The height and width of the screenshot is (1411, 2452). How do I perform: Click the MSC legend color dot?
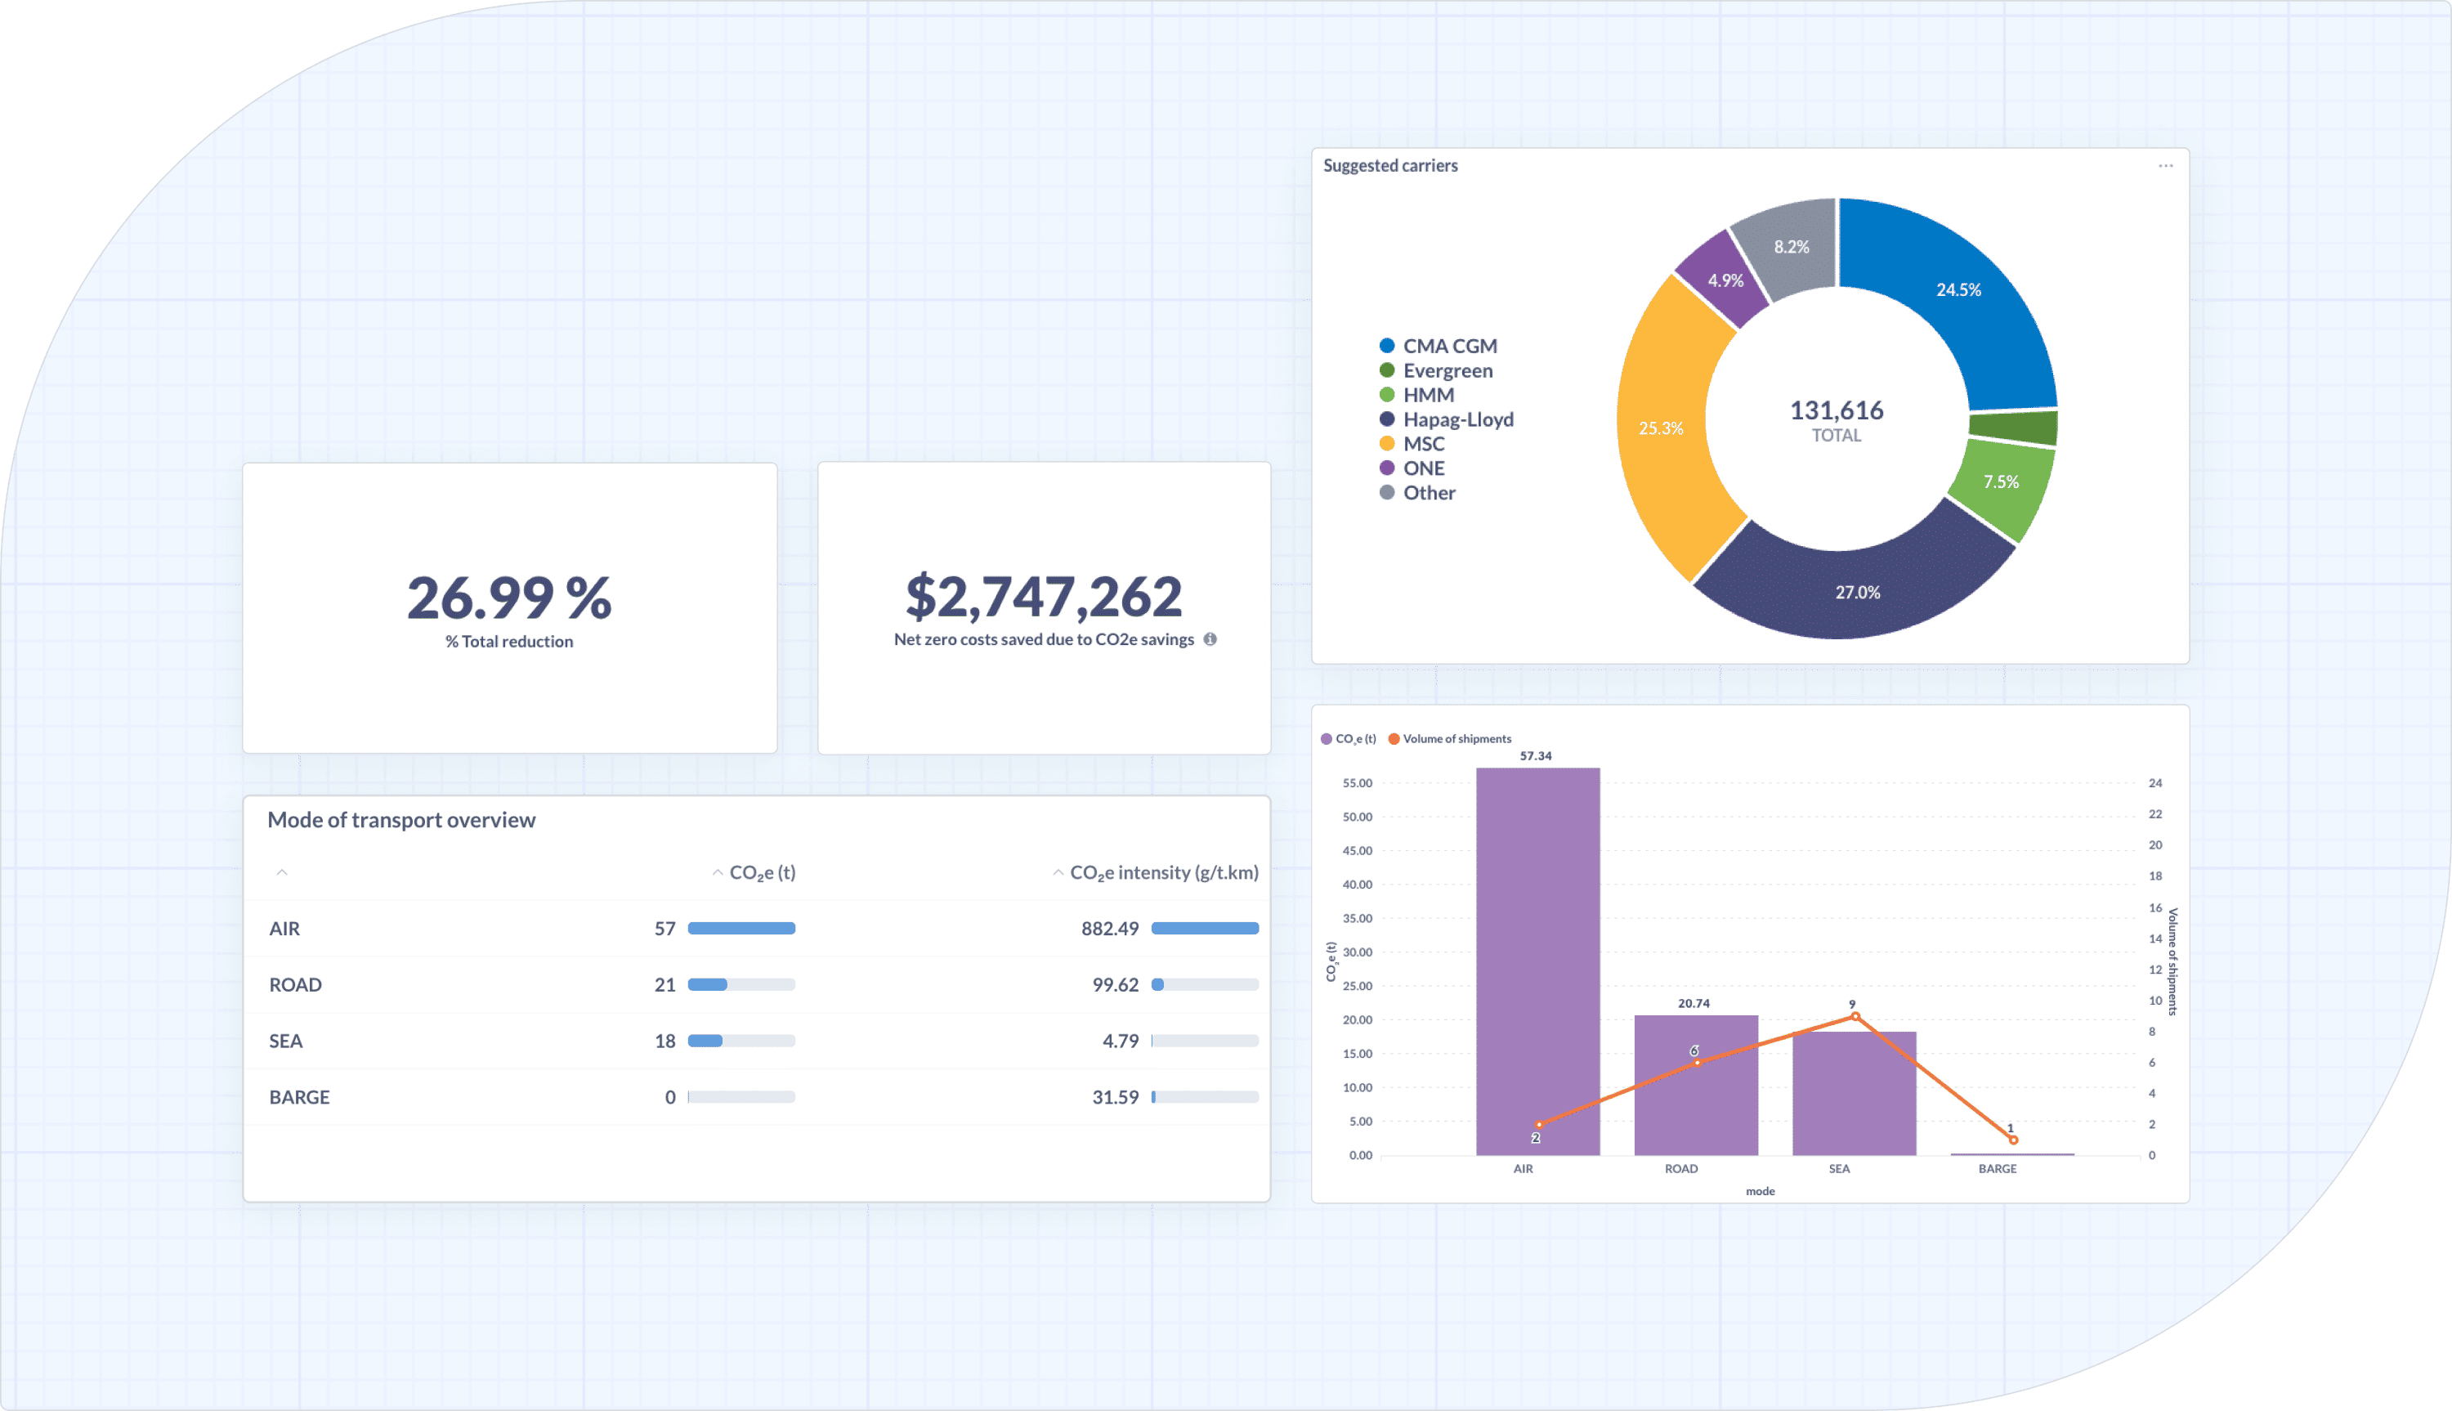pos(1386,444)
